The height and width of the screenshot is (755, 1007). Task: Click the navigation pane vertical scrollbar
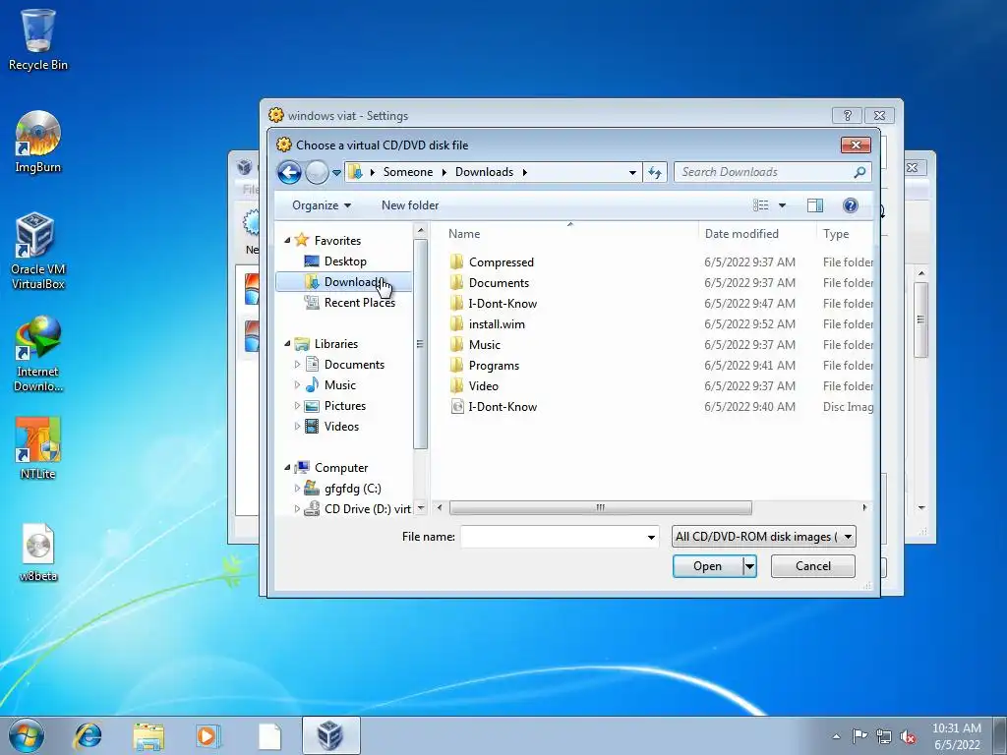[x=421, y=344]
